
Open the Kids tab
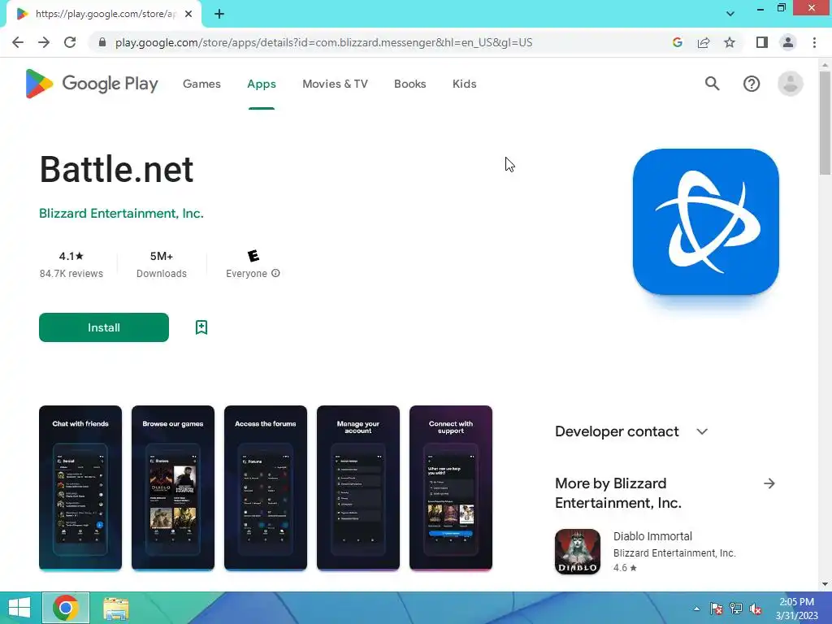point(464,84)
